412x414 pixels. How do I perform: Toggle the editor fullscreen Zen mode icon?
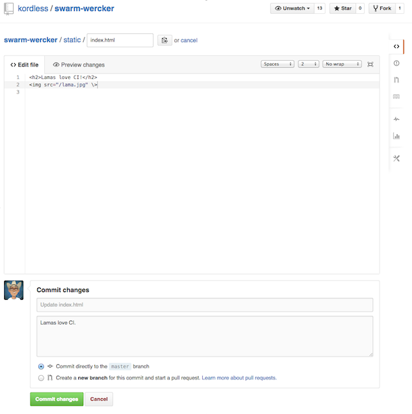click(x=370, y=64)
